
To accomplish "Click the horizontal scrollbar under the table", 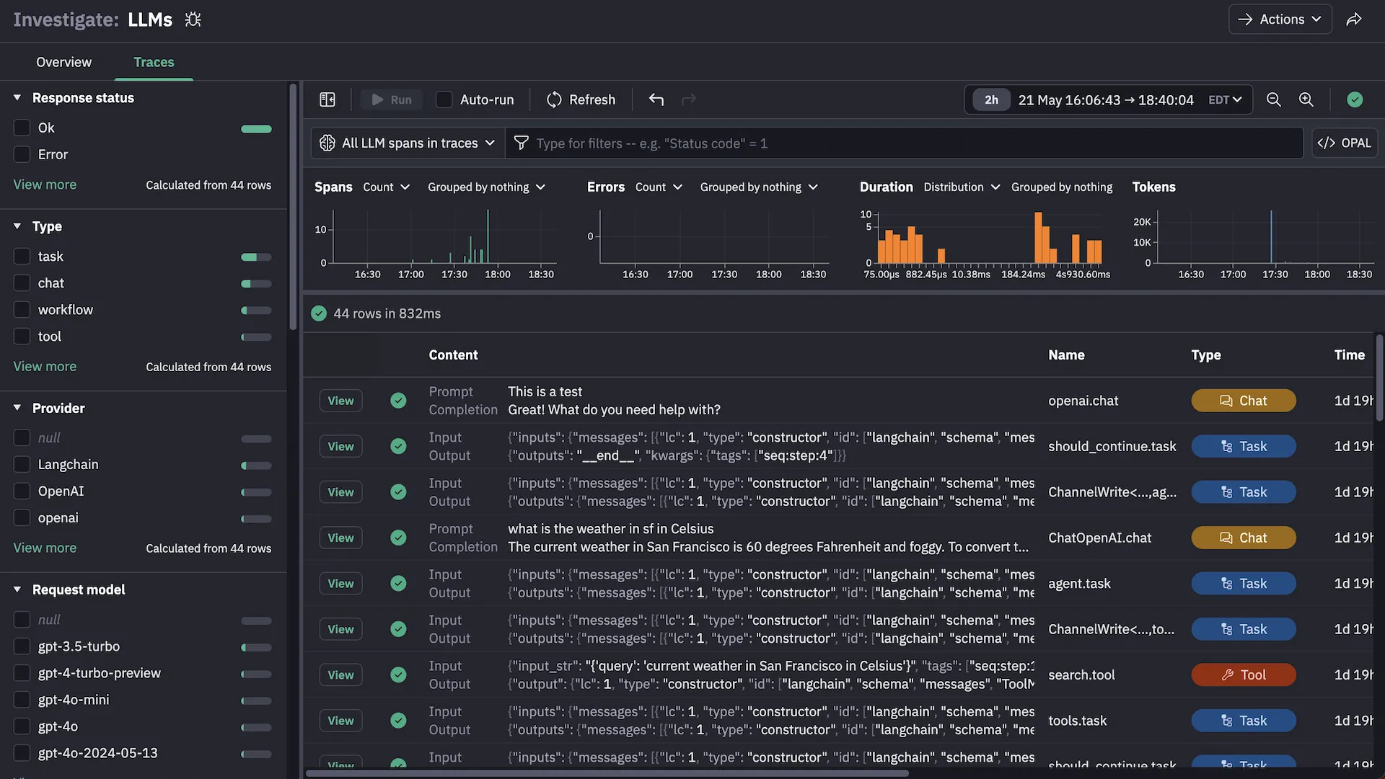I will [x=606, y=773].
